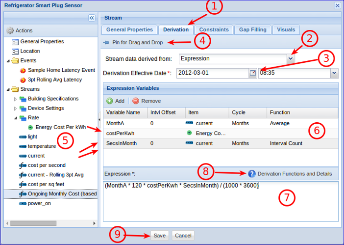Expand the Building Specifications folder
344x245 pixels.
[16, 99]
